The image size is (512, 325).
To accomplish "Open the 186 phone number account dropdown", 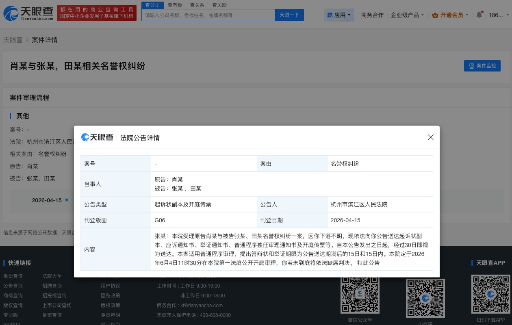I will pyautogui.click(x=496, y=15).
